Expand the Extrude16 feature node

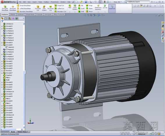(x=2, y=28)
